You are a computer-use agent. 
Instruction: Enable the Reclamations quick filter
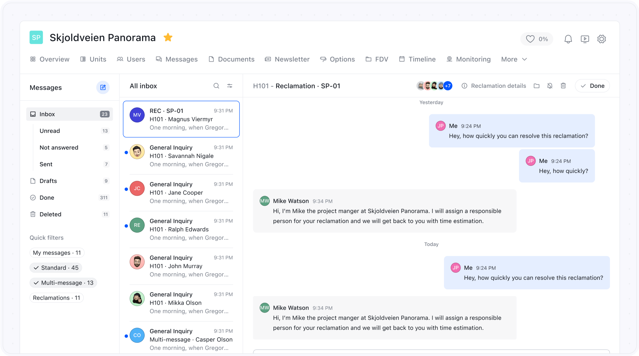pos(57,298)
